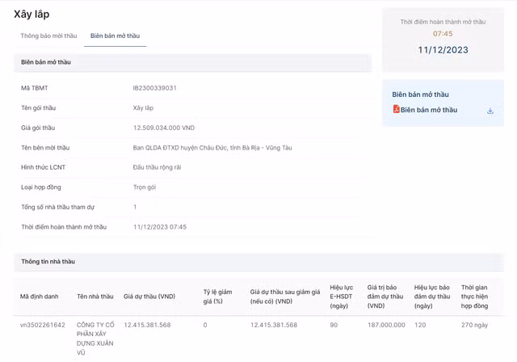
Task: Switch to the Thông báo mời thầu tab
Action: (x=48, y=36)
